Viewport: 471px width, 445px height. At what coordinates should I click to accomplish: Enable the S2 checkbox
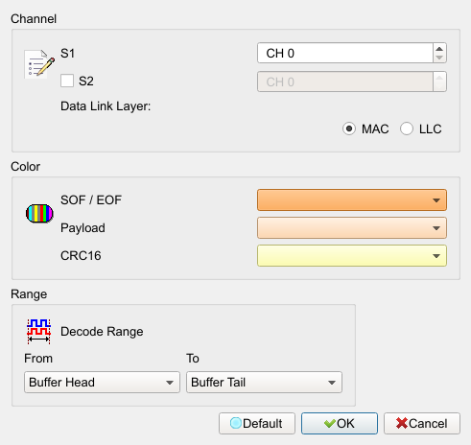[67, 81]
